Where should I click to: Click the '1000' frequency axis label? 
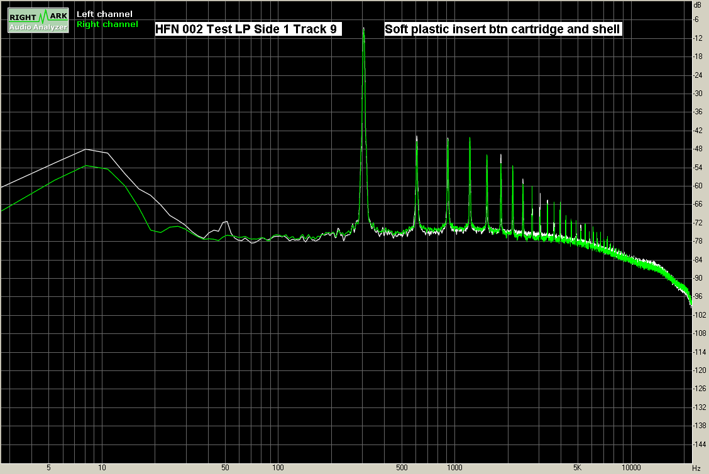click(x=454, y=468)
